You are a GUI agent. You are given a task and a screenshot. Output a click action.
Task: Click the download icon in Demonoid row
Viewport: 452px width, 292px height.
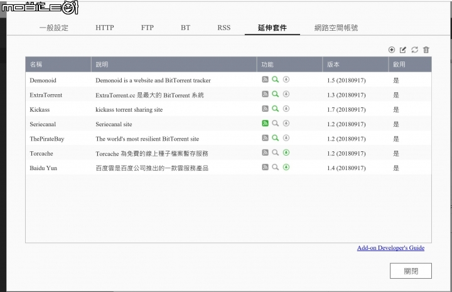[x=286, y=79]
